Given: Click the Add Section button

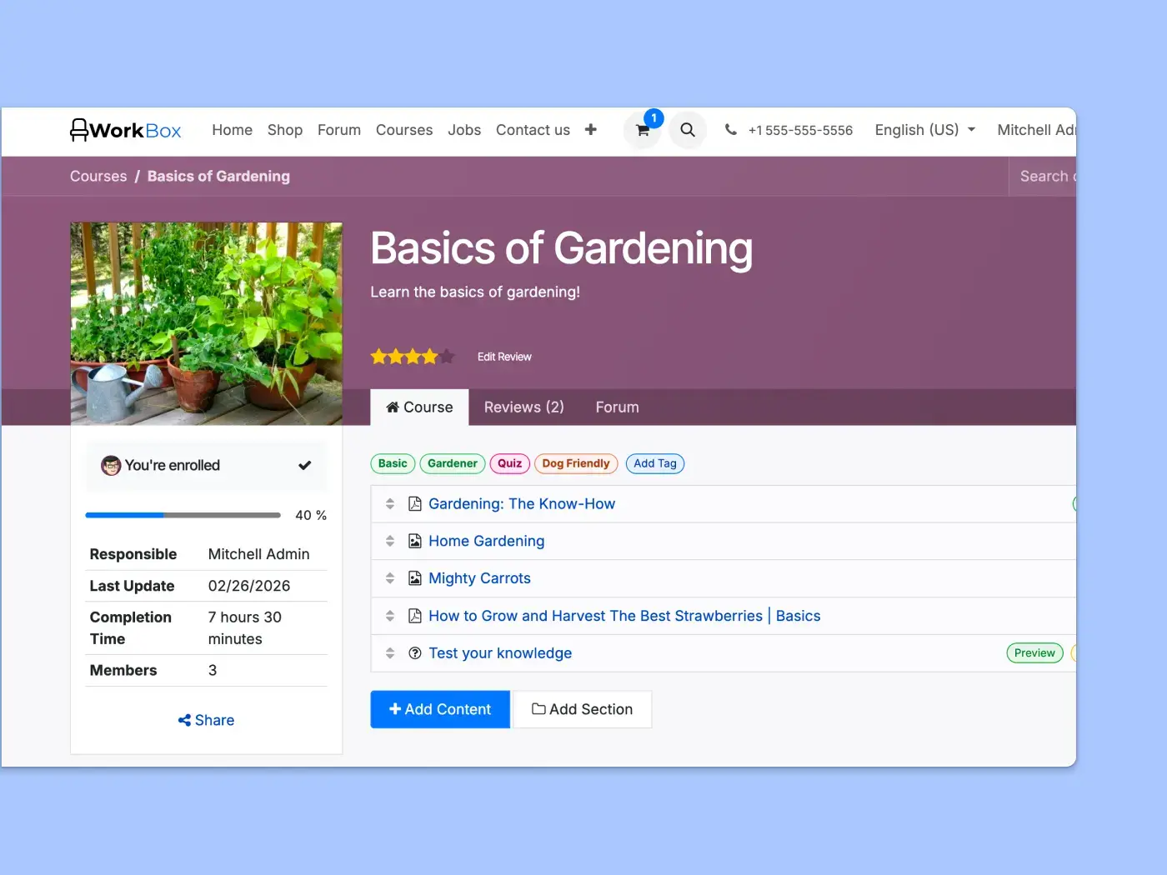Looking at the screenshot, I should [583, 709].
